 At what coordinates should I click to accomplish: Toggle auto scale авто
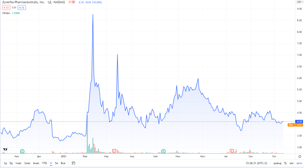(299, 163)
